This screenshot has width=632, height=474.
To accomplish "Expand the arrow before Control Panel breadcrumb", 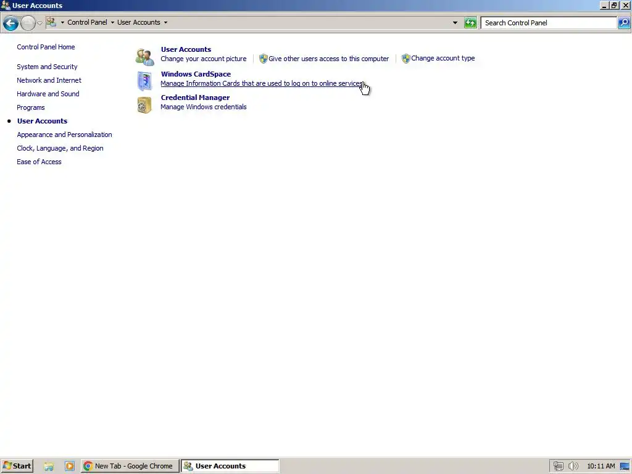I will (62, 23).
